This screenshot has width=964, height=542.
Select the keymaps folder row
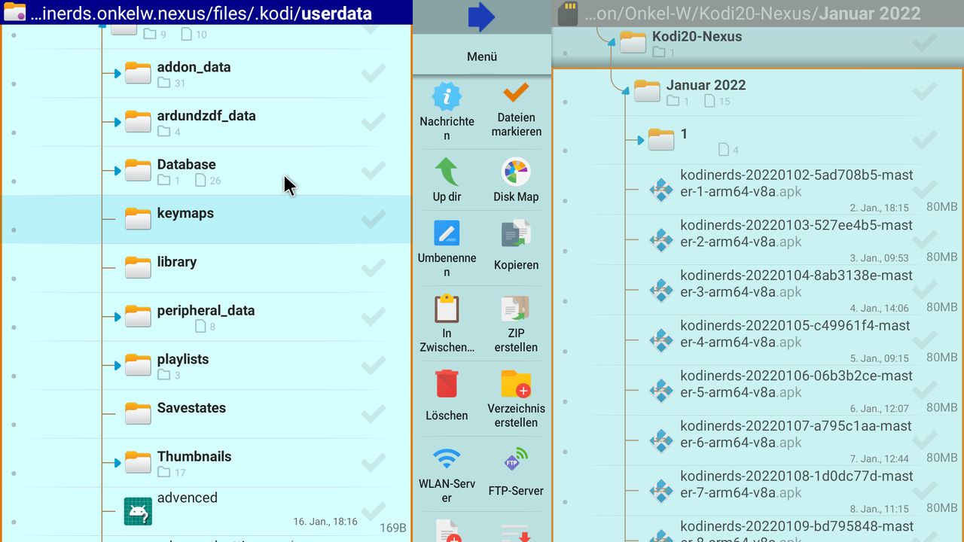(206, 219)
